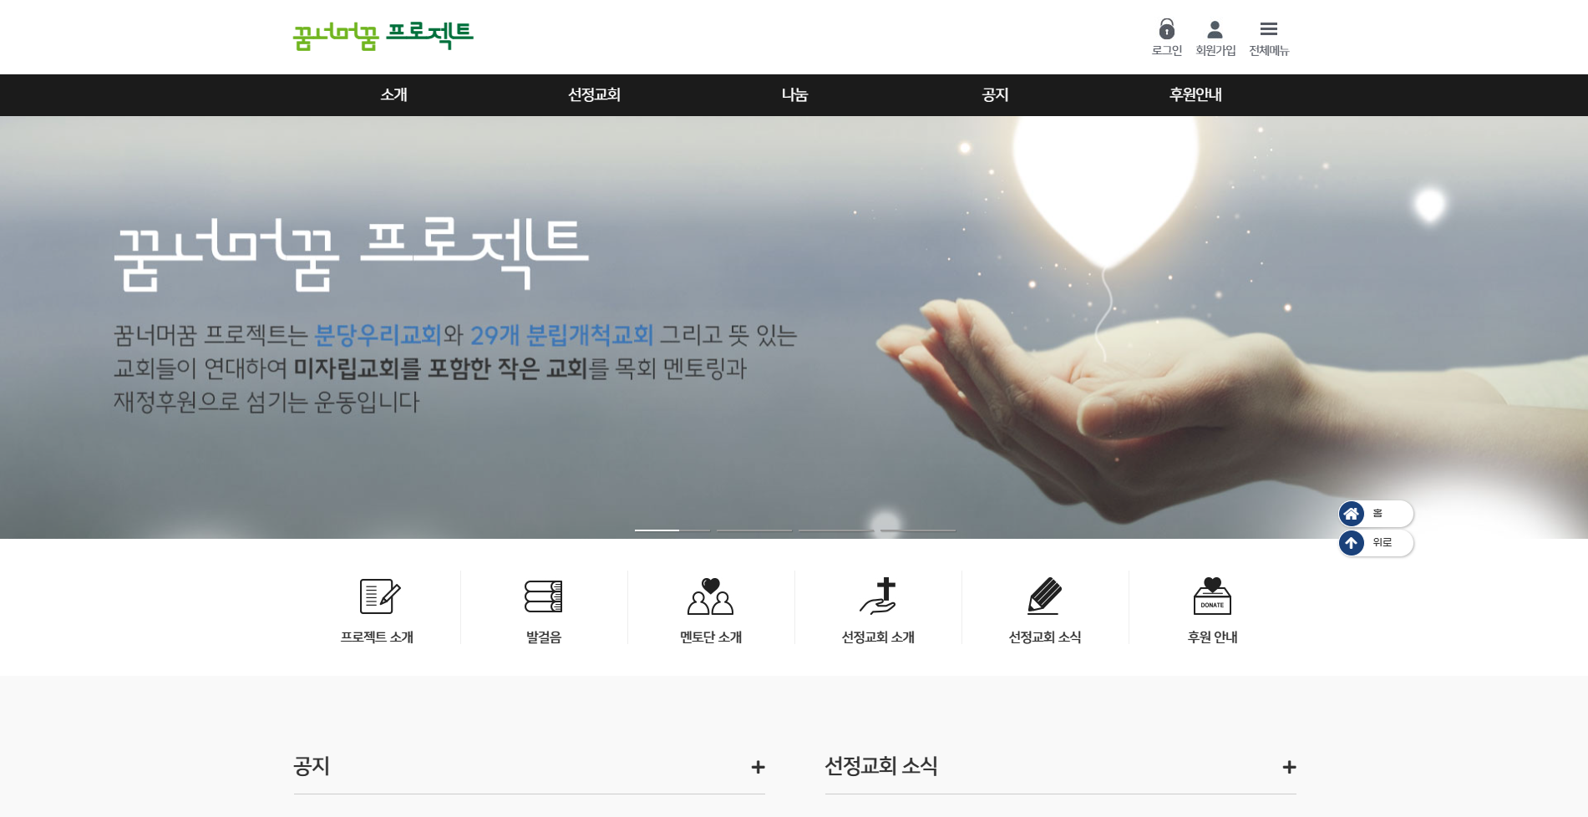Click the 위로 up-arrow button

click(x=1376, y=543)
